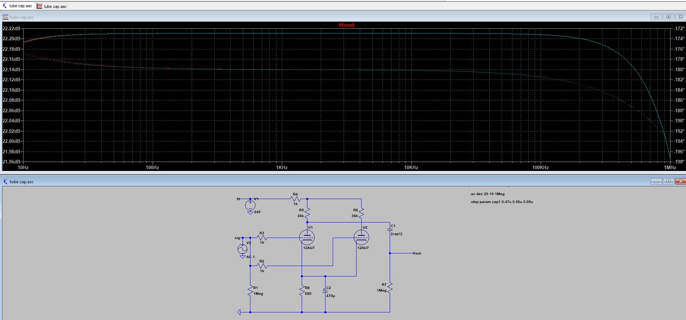This screenshot has height=320, width=686.
Task: Minimize the schematic pane
Action: [656, 181]
